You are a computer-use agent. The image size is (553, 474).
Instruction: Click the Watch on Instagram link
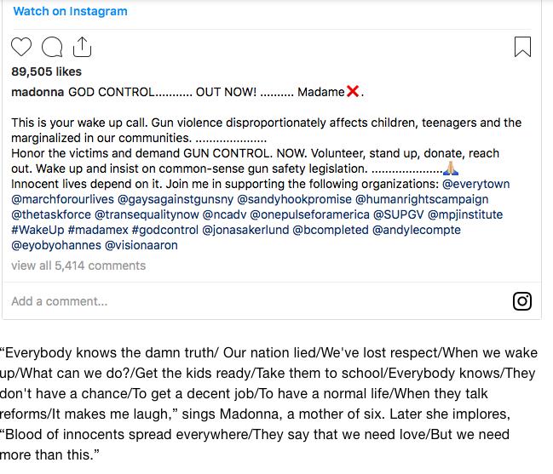pyautogui.click(x=70, y=11)
